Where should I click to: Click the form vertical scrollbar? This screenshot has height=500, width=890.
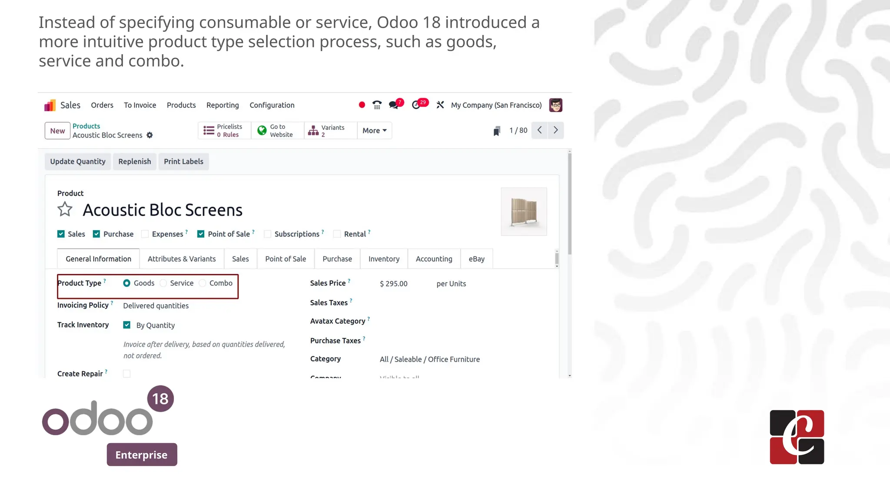(570, 204)
